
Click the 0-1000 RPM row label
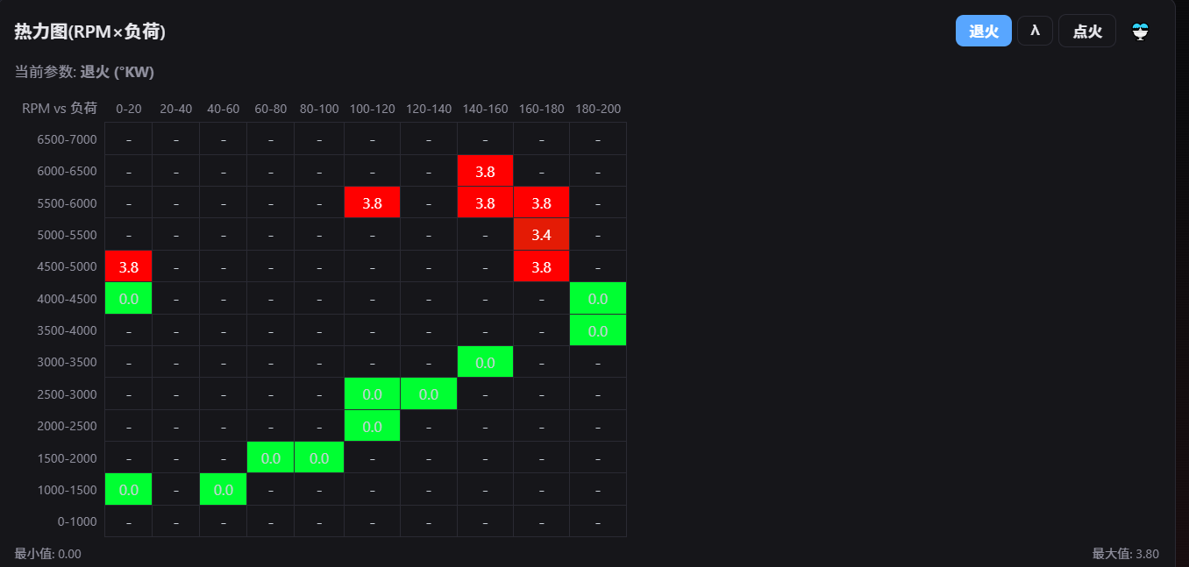pos(77,521)
